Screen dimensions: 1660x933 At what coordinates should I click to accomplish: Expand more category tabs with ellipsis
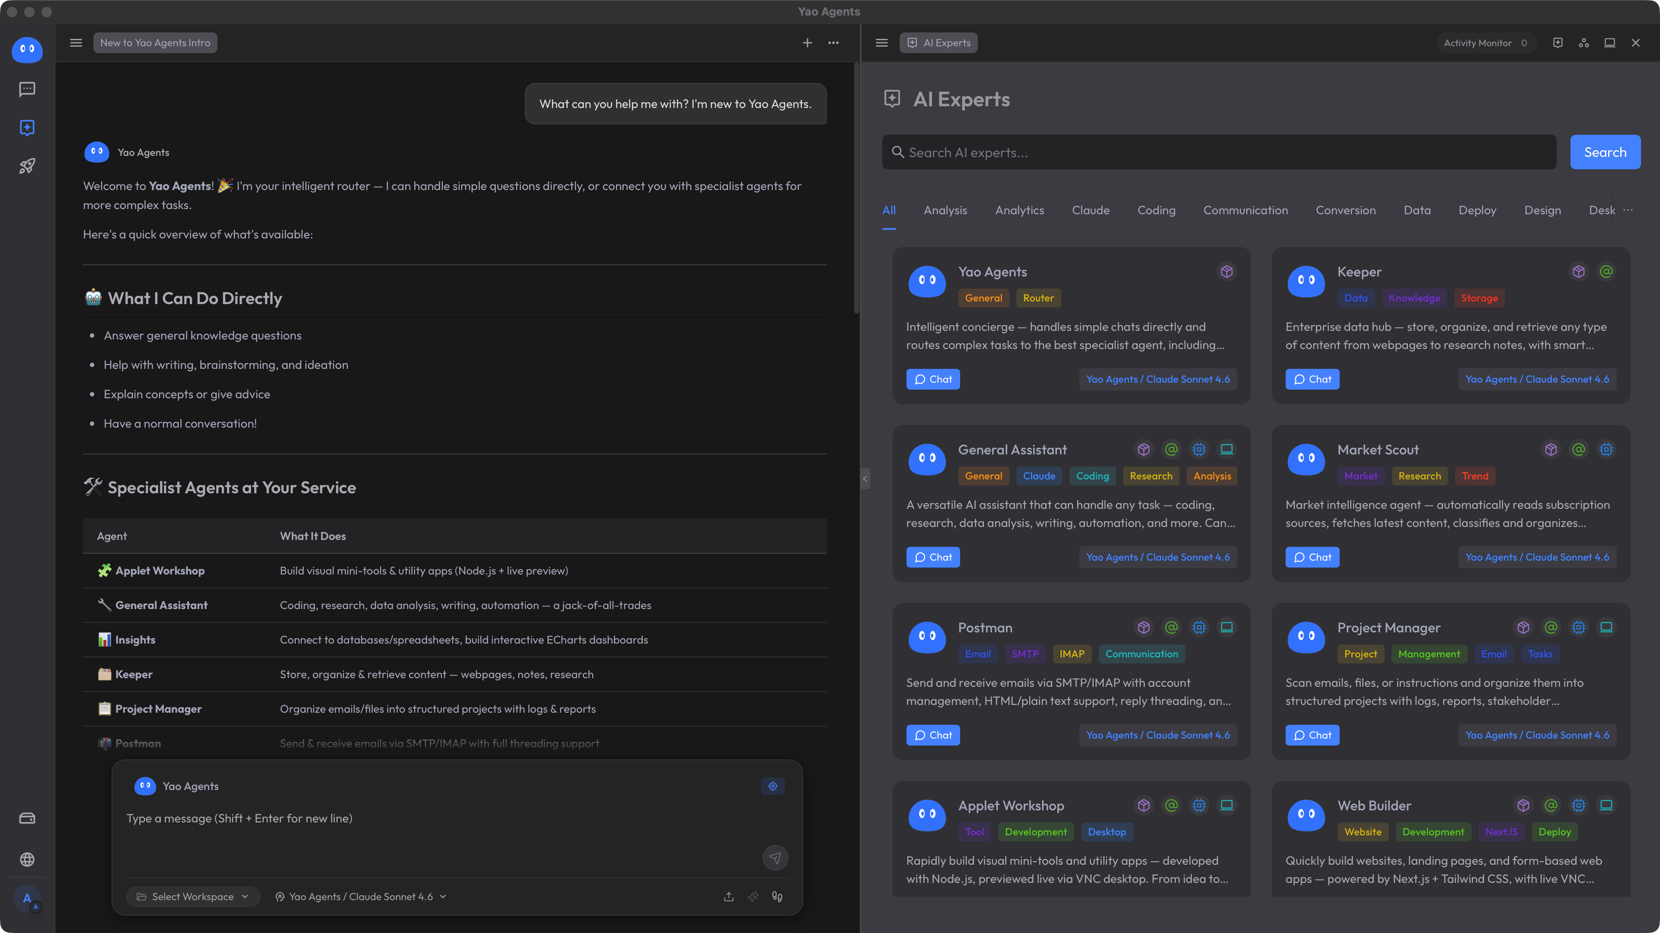click(x=1628, y=210)
